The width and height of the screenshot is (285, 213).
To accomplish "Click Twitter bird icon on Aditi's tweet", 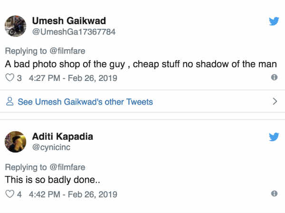I will 274,137.
